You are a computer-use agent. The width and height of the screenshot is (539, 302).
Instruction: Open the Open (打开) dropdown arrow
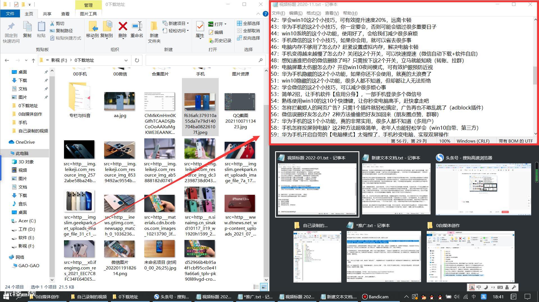click(x=225, y=24)
